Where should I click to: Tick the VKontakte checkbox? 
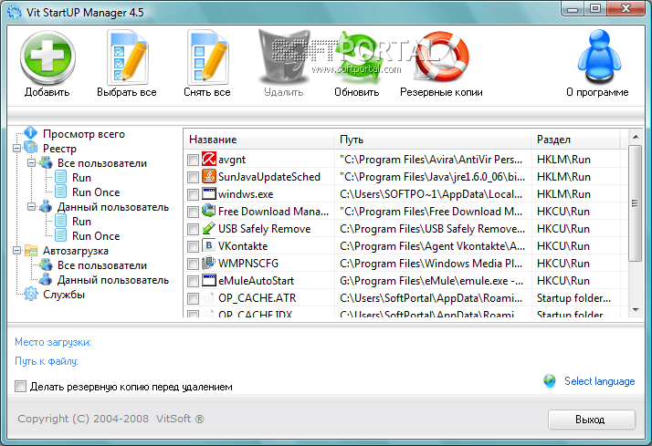(193, 246)
